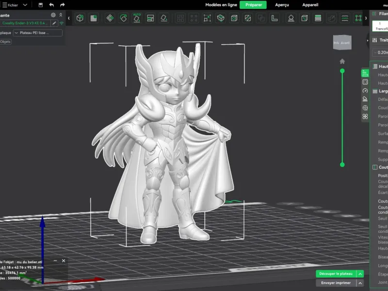Click the green Wi-Fi connection icon
The image size is (388, 291).
(x=62, y=23)
